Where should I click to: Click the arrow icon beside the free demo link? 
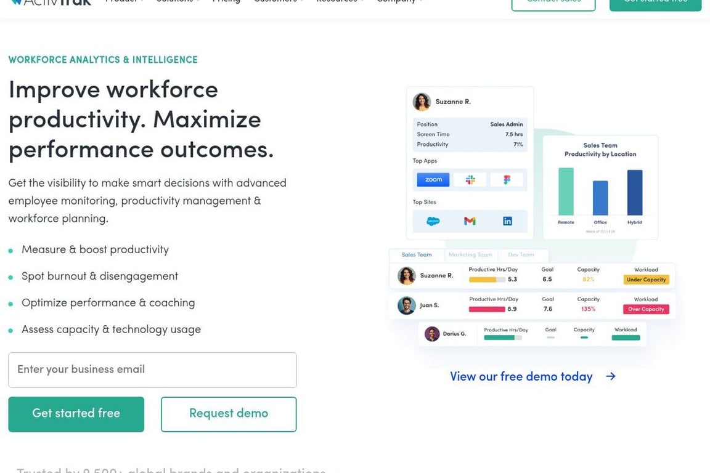click(x=611, y=376)
